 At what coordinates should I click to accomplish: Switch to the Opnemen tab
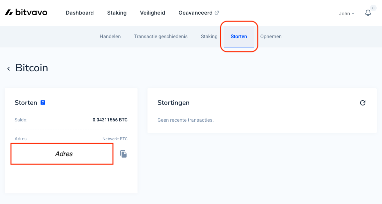pyautogui.click(x=271, y=36)
